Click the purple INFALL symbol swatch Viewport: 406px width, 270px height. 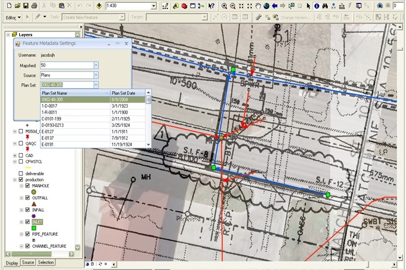(x=34, y=216)
